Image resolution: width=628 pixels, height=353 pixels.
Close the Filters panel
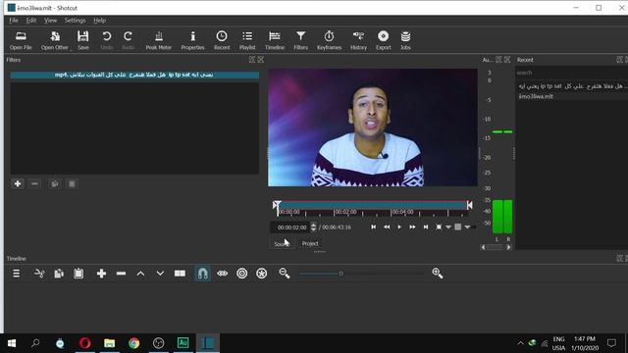(261, 60)
